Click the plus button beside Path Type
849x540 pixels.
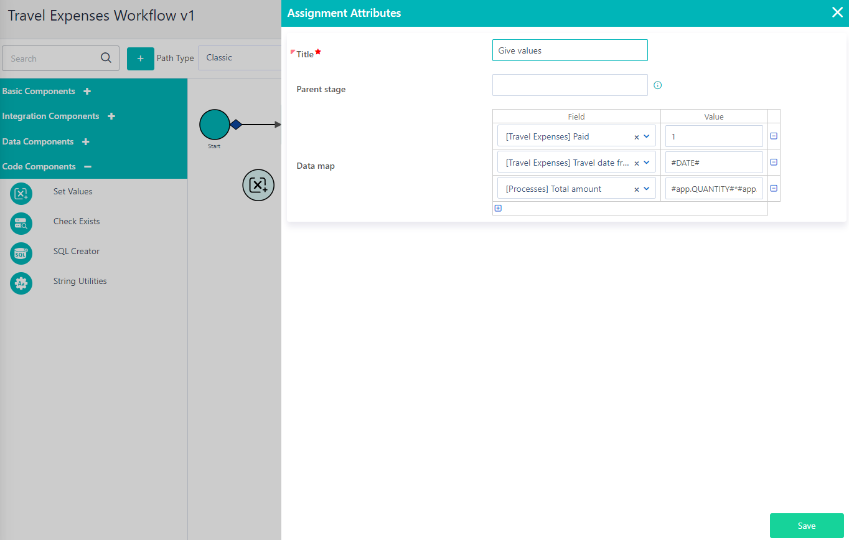140,58
